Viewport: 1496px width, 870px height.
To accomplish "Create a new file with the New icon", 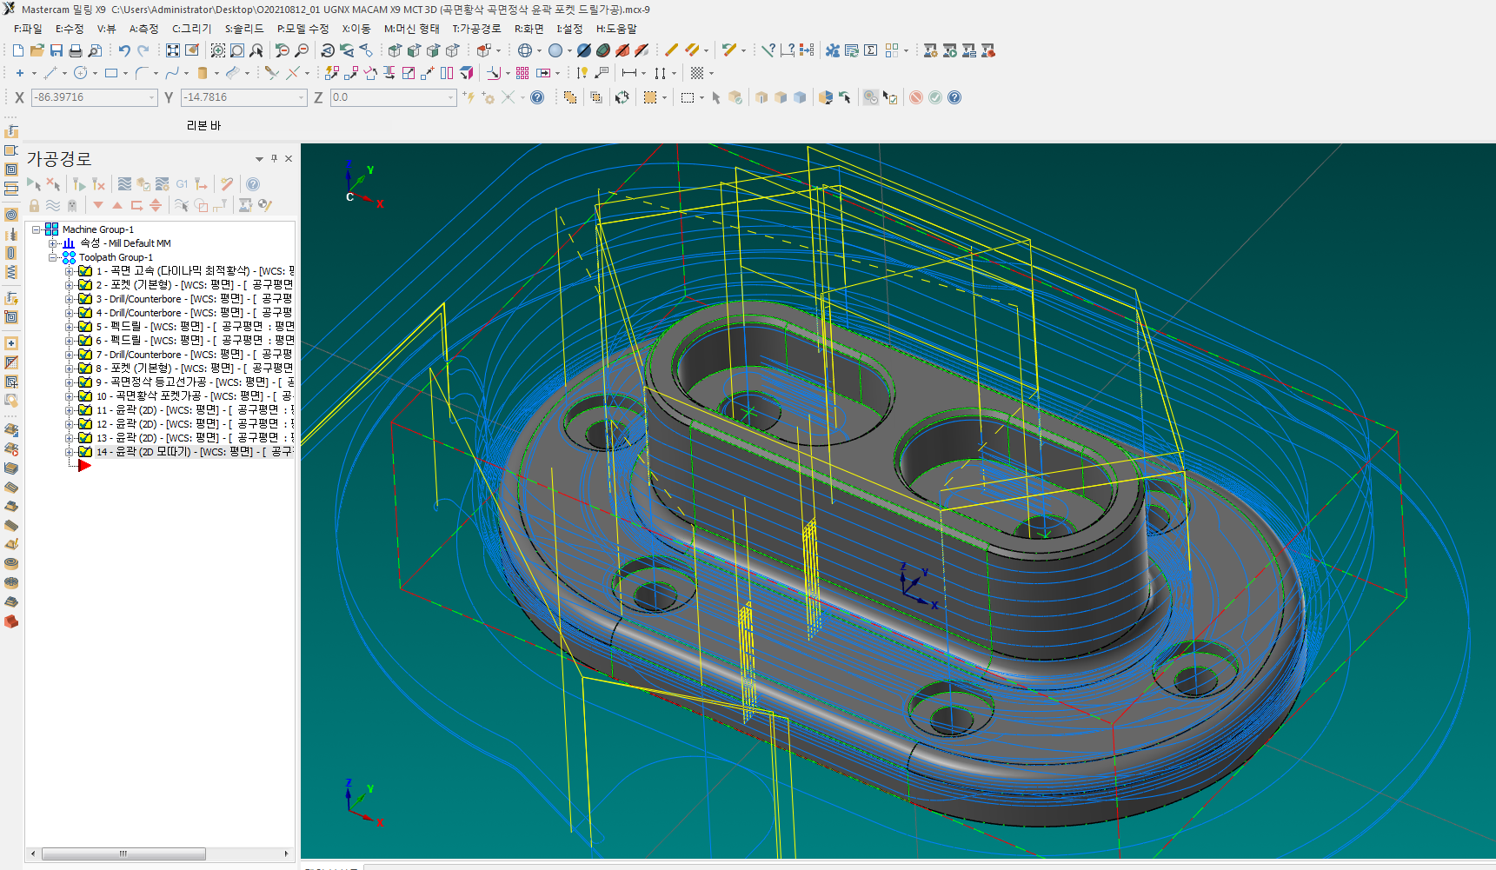I will point(18,50).
